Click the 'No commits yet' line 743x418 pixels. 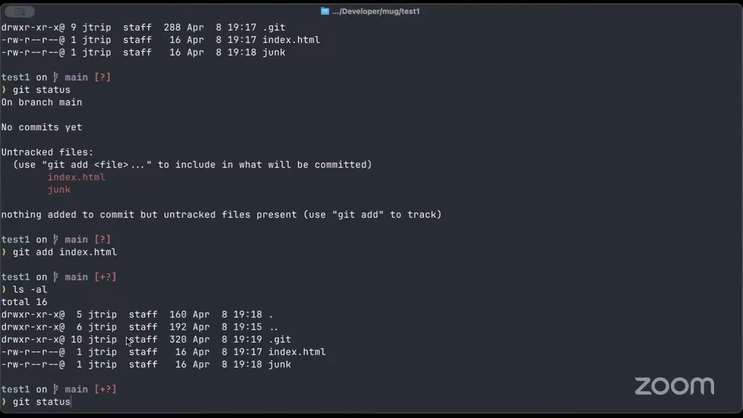[41, 127]
